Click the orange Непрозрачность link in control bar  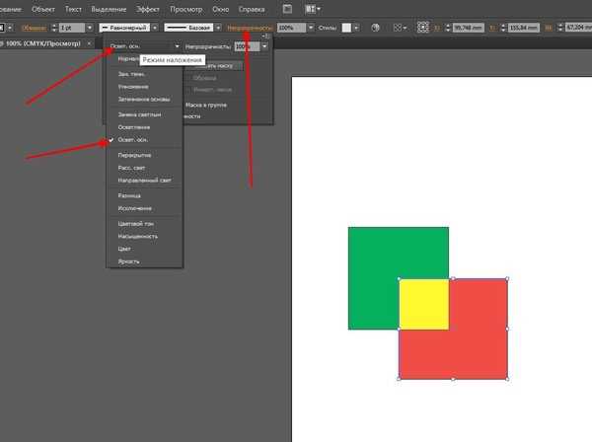click(250, 28)
